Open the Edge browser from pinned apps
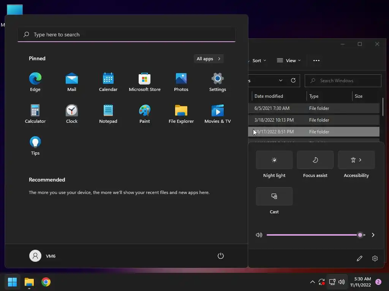The height and width of the screenshot is (291, 389). [35, 82]
